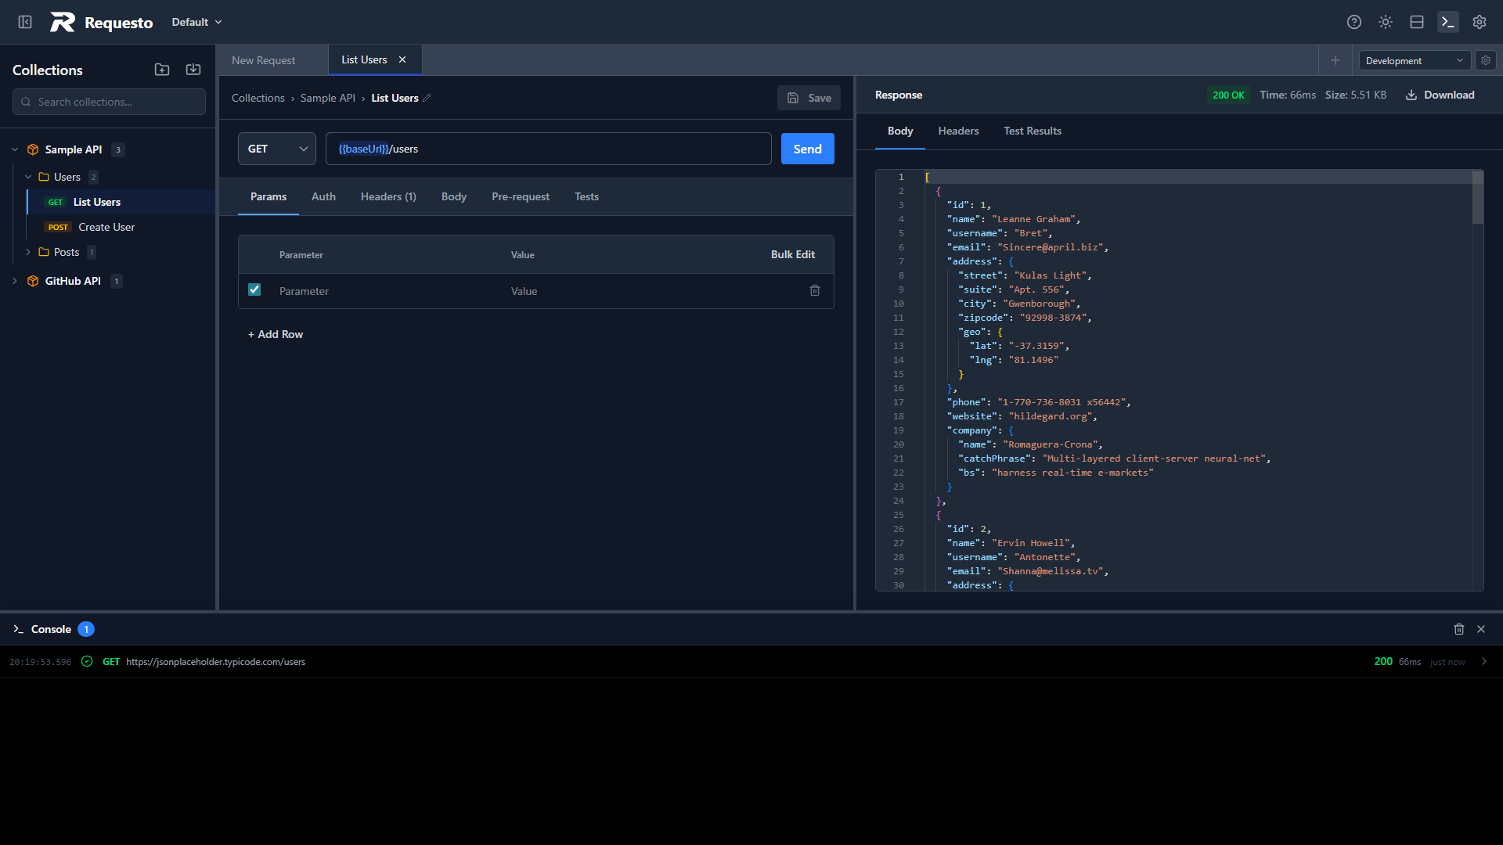Save the request
The image size is (1503, 845).
coord(809,98)
